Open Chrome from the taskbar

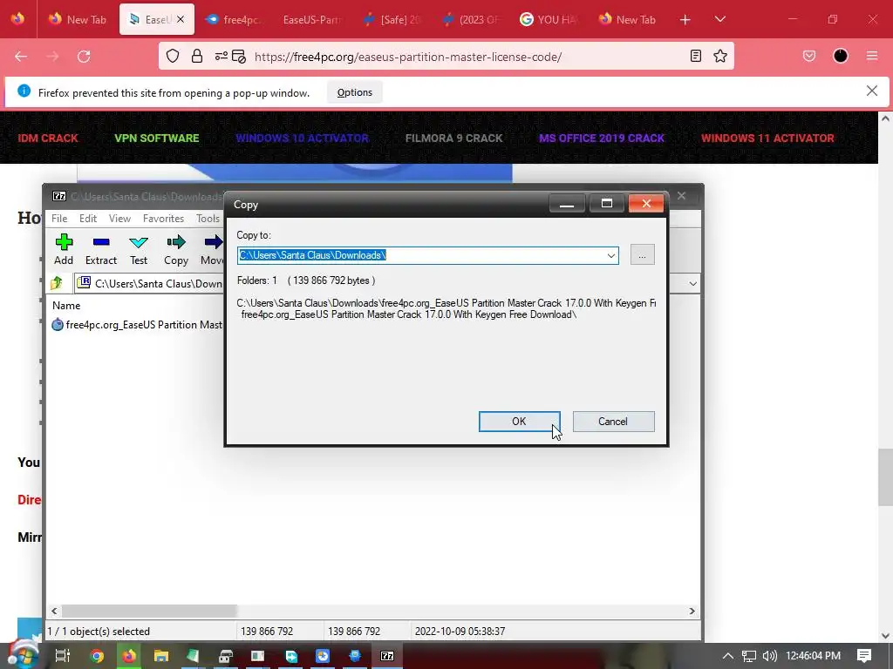[97, 656]
